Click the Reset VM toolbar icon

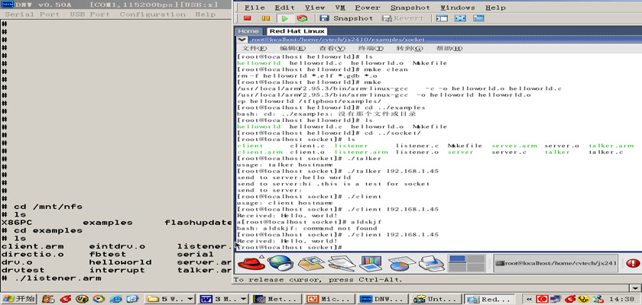pos(303,18)
